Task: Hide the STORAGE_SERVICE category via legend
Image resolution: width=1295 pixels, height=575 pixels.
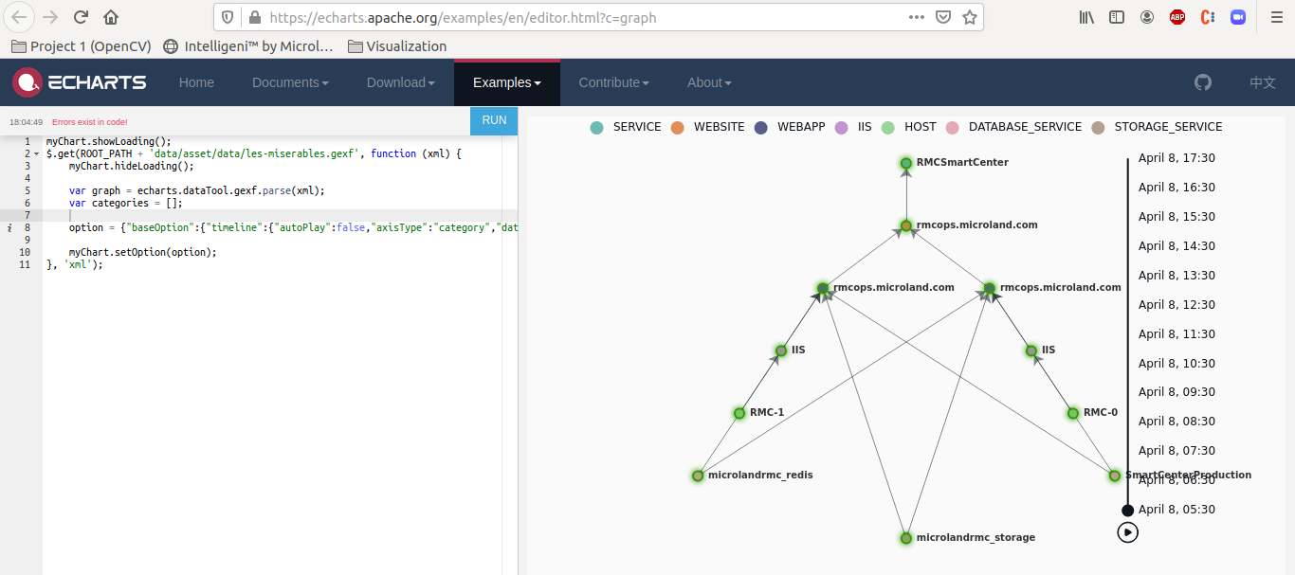Action: (x=1167, y=126)
